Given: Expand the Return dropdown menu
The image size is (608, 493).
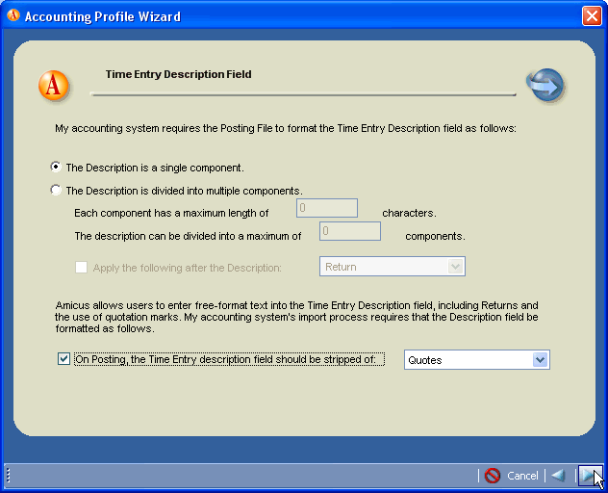Looking at the screenshot, I should point(392,267).
